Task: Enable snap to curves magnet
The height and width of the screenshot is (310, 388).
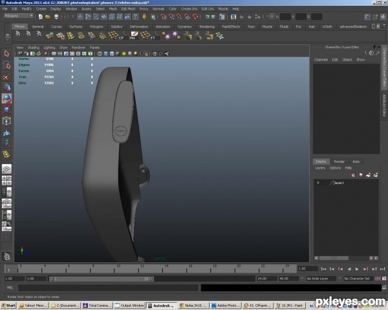Action: pos(171,17)
